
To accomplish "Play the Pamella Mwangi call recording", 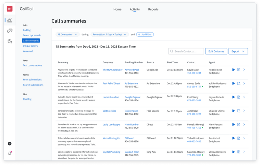I will [x=234, y=125].
